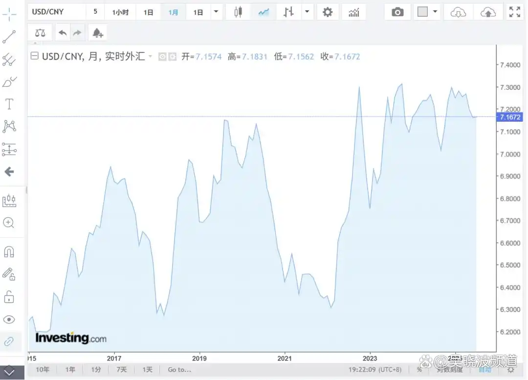This screenshot has width=528, height=380.
Task: Click the Go to... button
Action: click(x=179, y=370)
